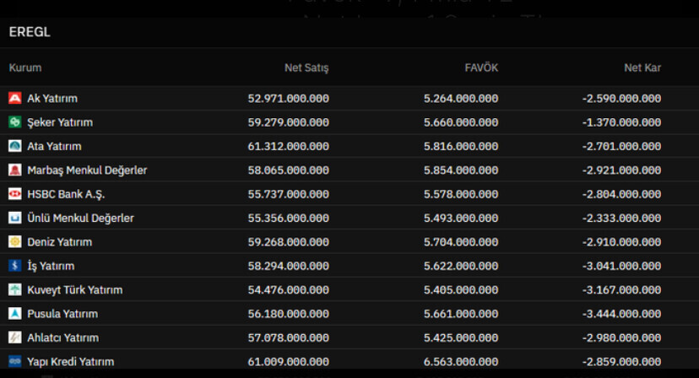The height and width of the screenshot is (378, 699).
Task: Select Ata Yatırım net satış value
Action: [288, 146]
